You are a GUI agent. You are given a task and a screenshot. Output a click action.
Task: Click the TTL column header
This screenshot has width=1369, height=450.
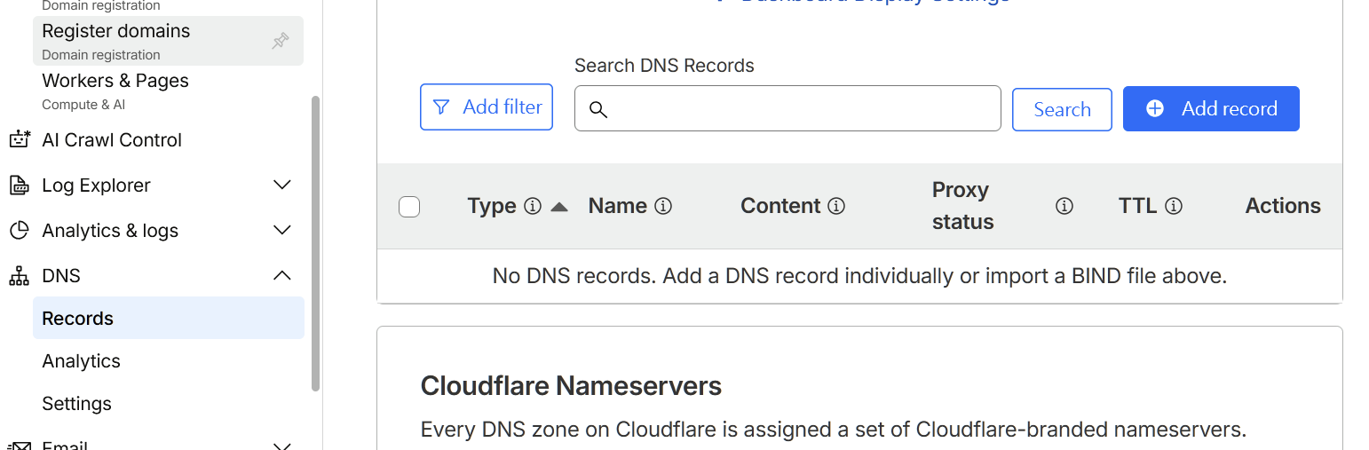coord(1137,206)
